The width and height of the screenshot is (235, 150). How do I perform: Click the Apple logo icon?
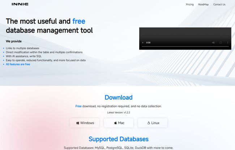click(x=115, y=123)
